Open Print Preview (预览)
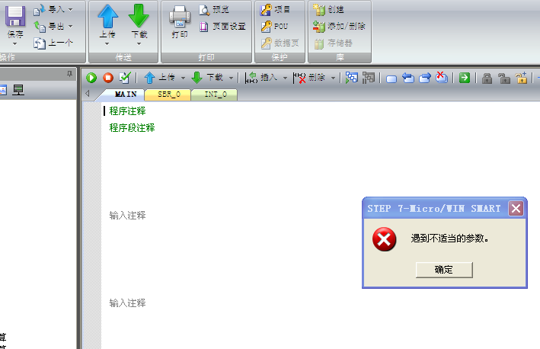The width and height of the screenshot is (540, 349). (x=214, y=10)
